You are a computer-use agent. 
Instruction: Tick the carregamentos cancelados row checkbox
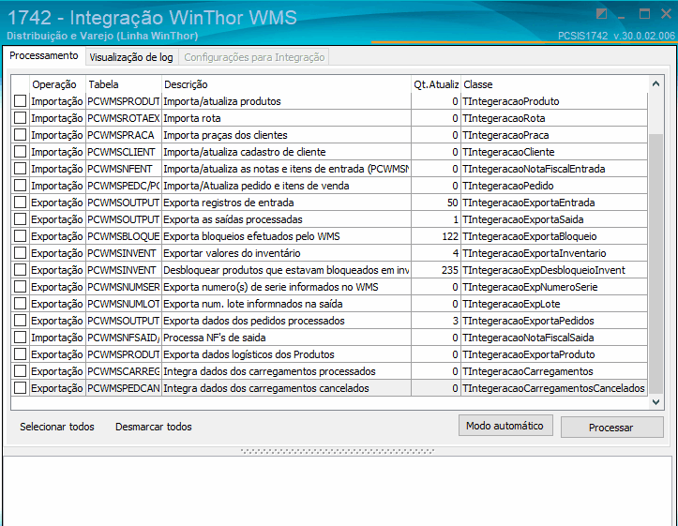tap(20, 387)
